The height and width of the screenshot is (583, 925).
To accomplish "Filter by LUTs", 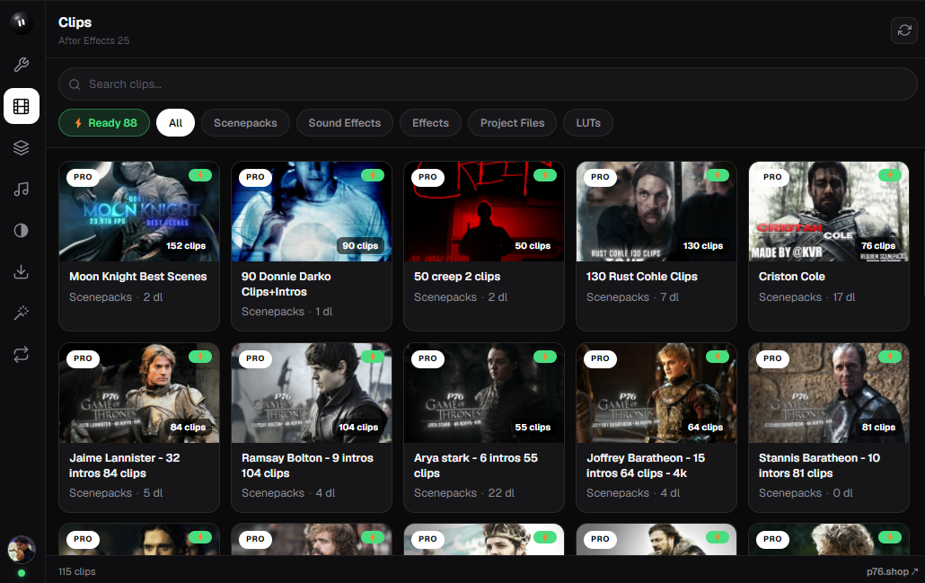I will [x=588, y=123].
